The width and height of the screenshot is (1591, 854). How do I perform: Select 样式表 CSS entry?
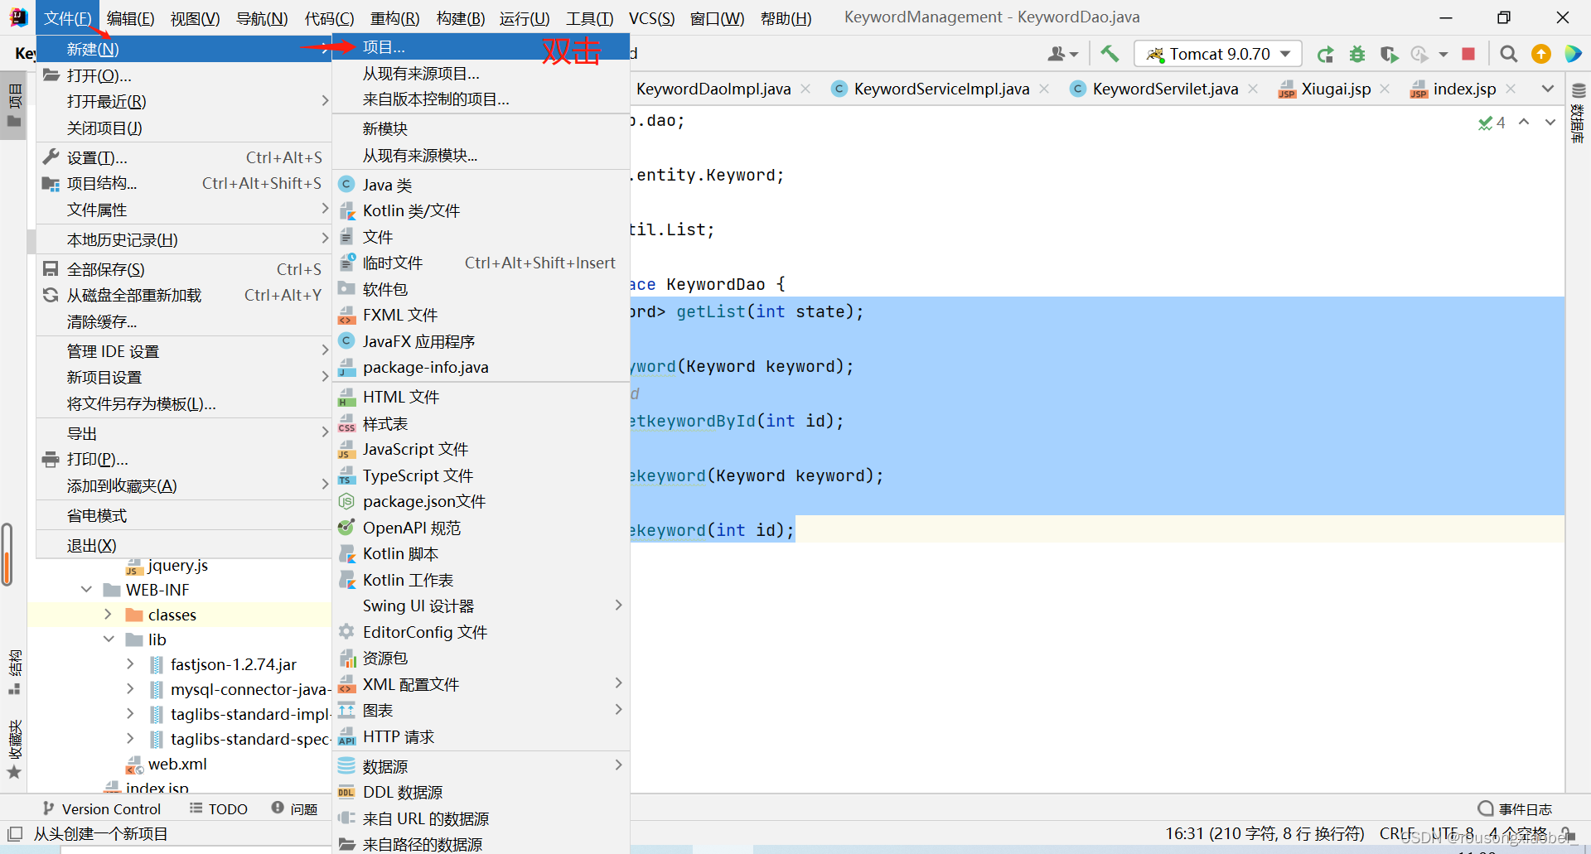click(481, 423)
